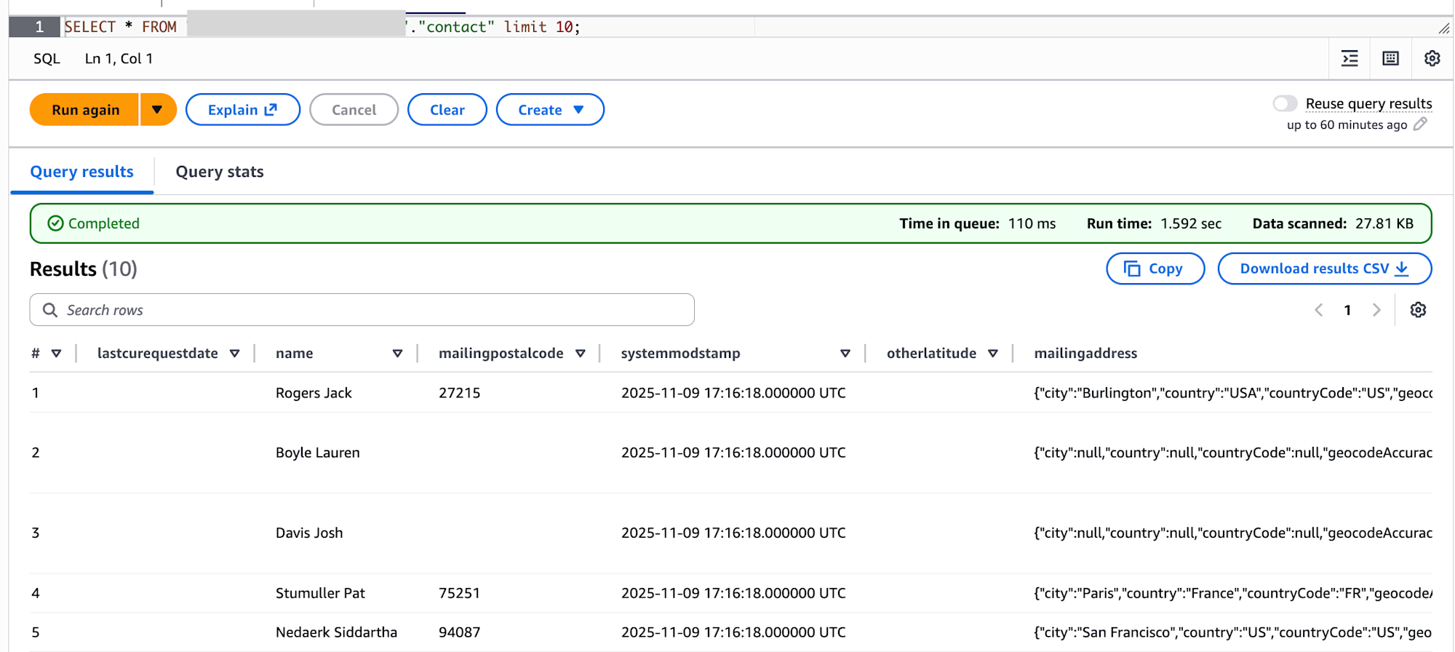
Task: Click Data scanned 27.81 KB value
Action: [1384, 223]
